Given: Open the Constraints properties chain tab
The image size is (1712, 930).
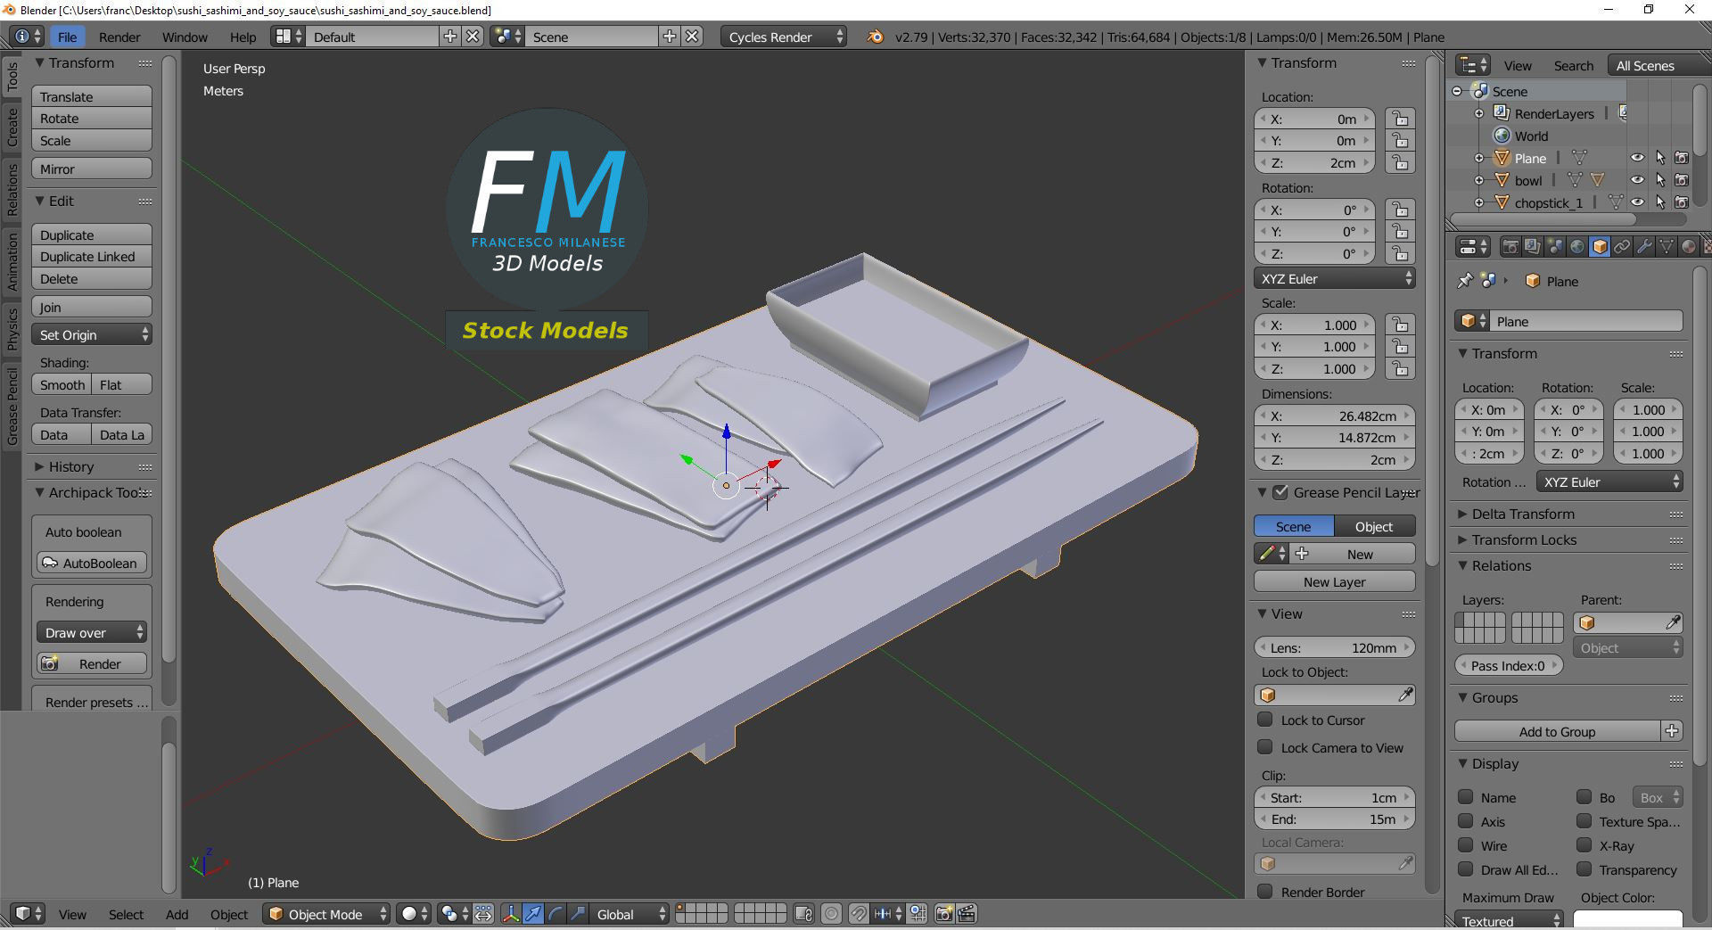Looking at the screenshot, I should (x=1622, y=247).
